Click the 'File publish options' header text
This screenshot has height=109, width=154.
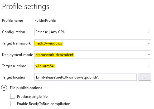(26, 88)
